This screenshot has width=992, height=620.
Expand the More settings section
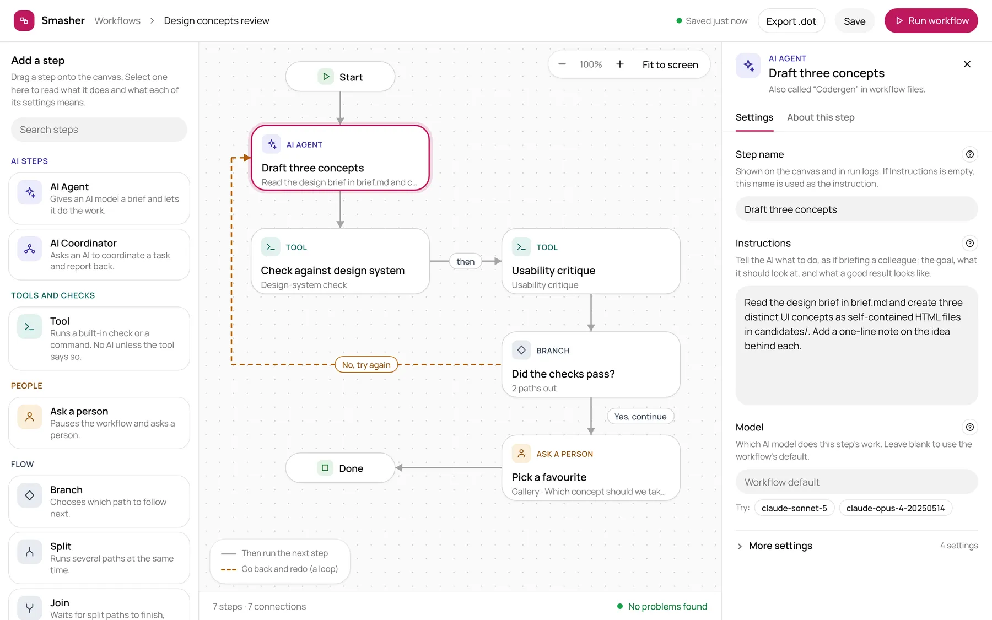[857, 546]
